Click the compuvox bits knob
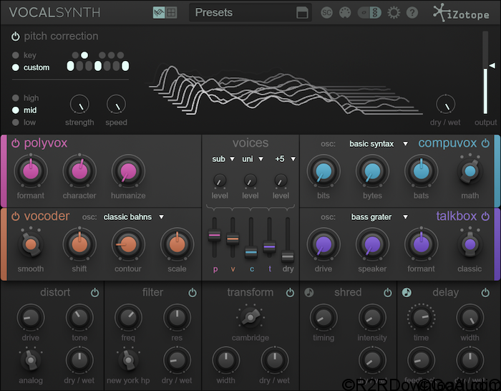Image resolution: width=501 pixels, height=391 pixels. (x=324, y=171)
